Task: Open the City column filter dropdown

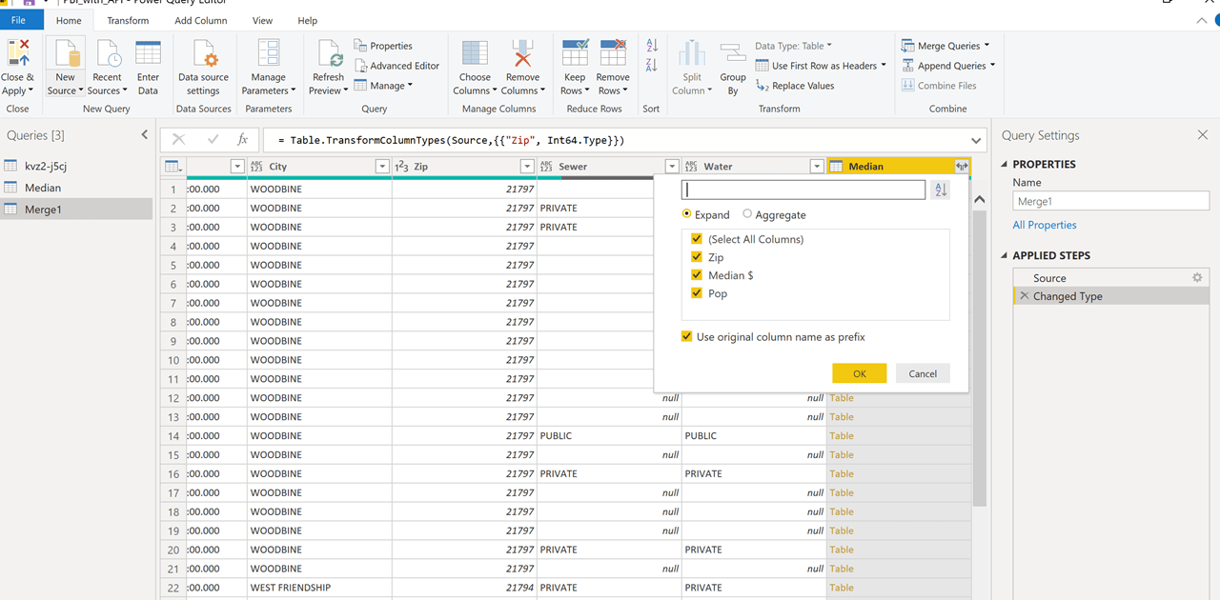Action: [381, 167]
